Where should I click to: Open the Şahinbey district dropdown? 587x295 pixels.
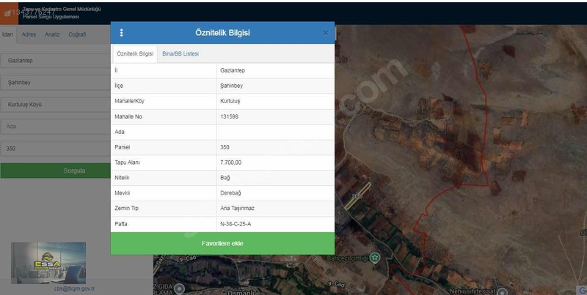(x=56, y=83)
